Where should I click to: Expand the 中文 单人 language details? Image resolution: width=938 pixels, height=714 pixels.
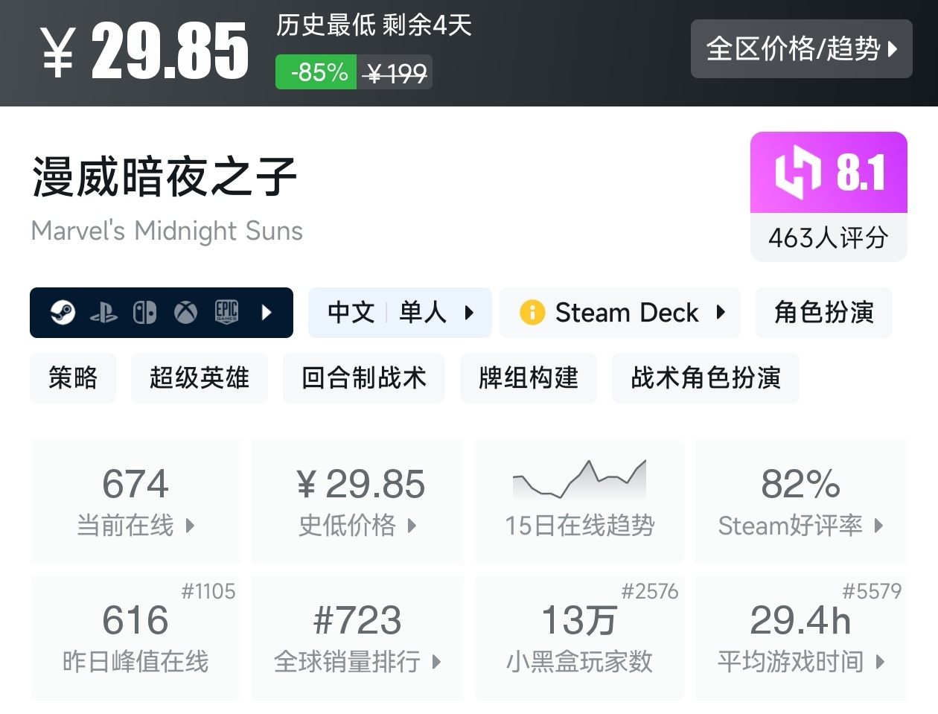point(400,313)
